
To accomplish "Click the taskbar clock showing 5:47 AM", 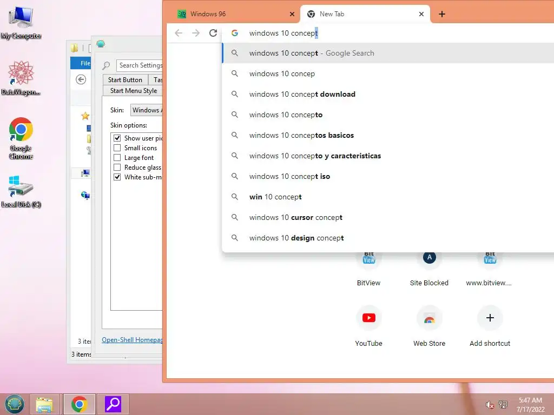I will (530, 405).
